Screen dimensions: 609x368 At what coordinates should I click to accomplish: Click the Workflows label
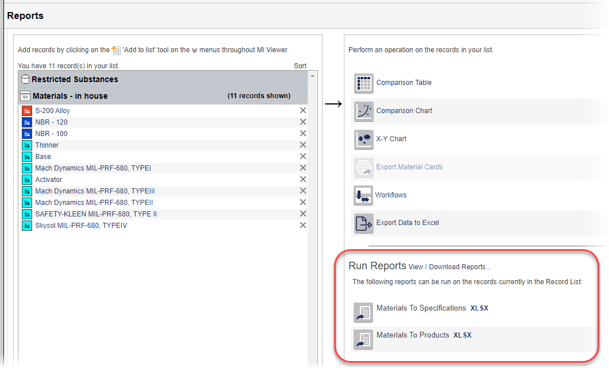[391, 195]
